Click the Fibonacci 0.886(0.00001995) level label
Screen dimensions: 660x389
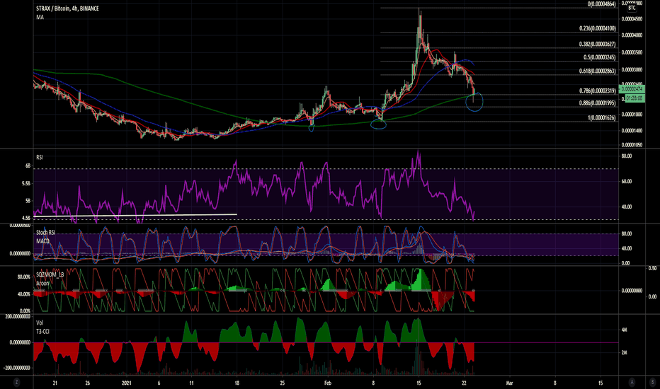[597, 103]
